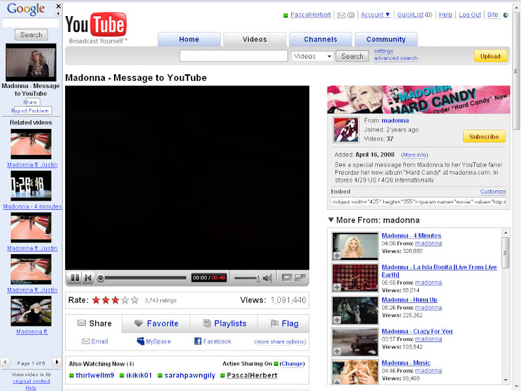
Task: Subscribe to the madonna channel
Action: 484,137
